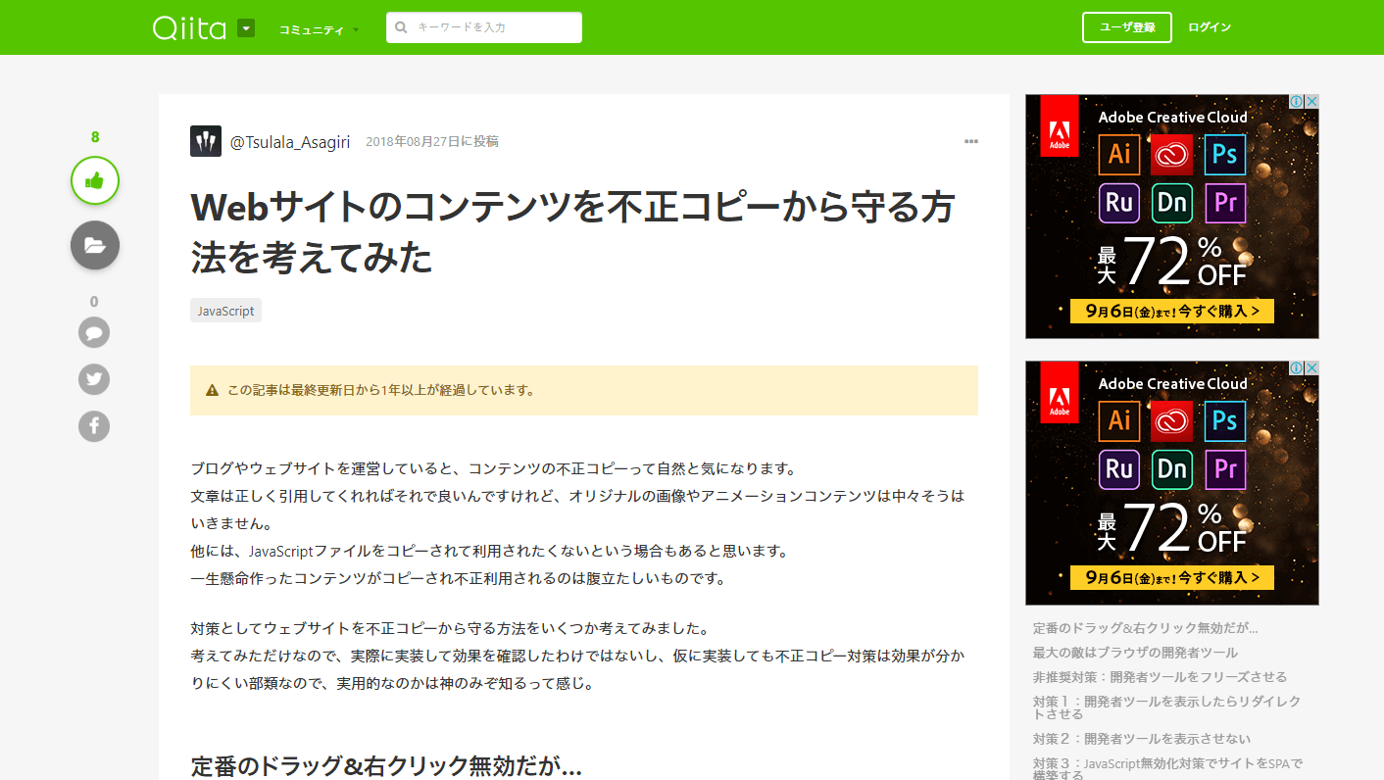Click the Pr icon in the second ad

point(1224,469)
